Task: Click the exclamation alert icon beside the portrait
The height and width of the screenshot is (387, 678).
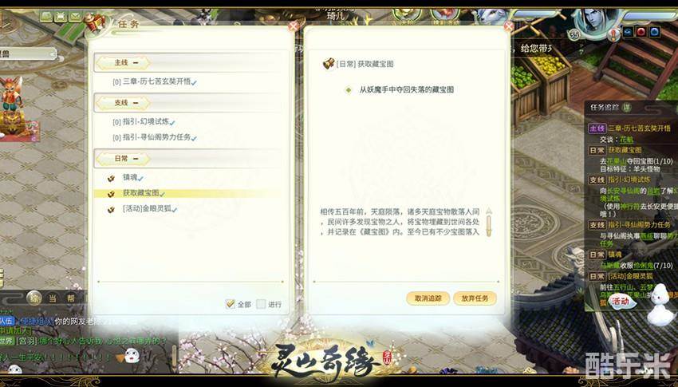Action: 613,34
